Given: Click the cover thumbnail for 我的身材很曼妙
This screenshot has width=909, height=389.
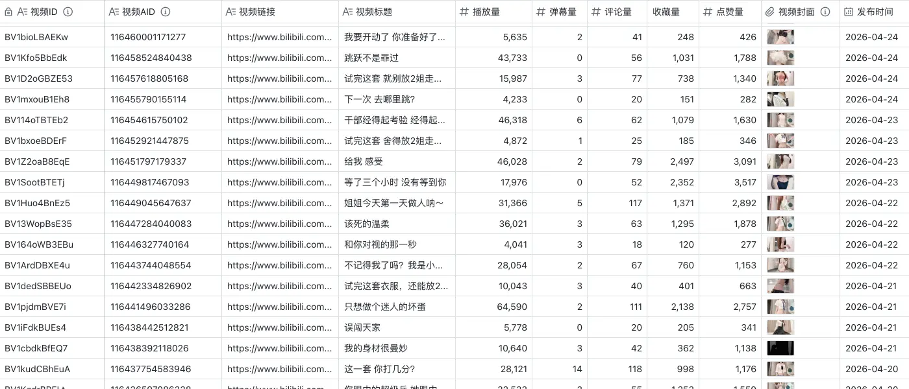Looking at the screenshot, I should (x=780, y=348).
